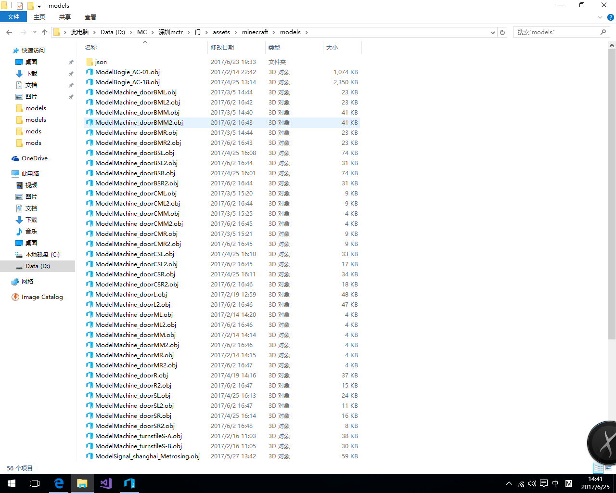Click the New Folder icon in the title bar
616x493 pixels.
pyautogui.click(x=30, y=5)
